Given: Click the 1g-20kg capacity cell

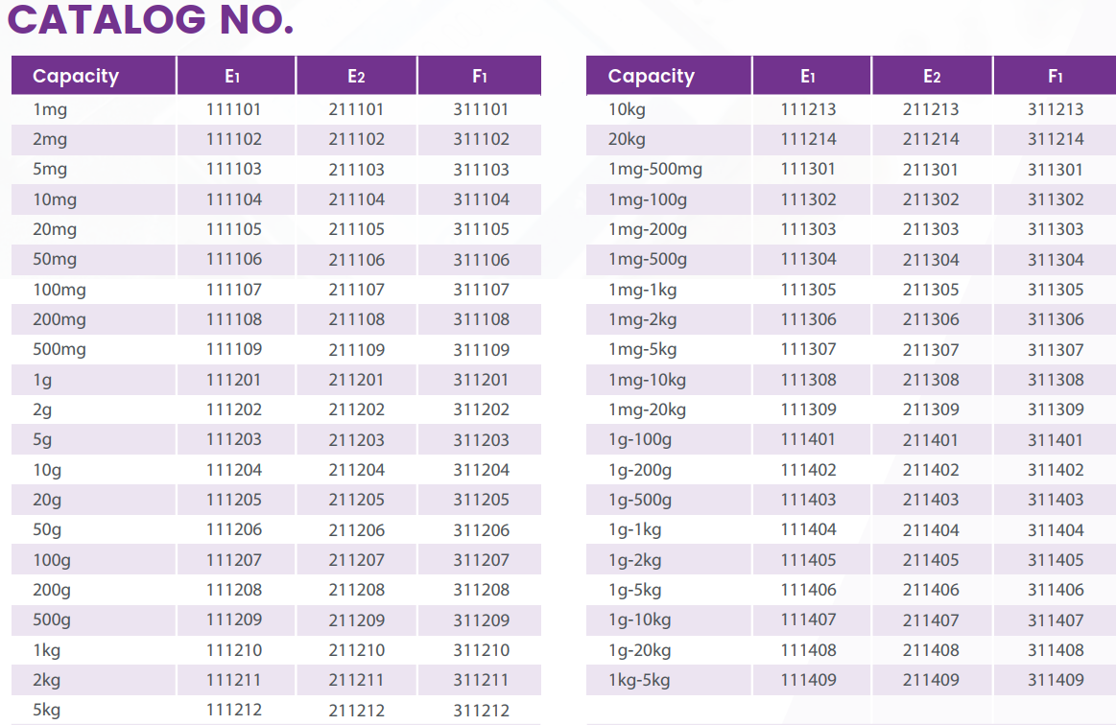Looking at the screenshot, I should tap(639, 650).
